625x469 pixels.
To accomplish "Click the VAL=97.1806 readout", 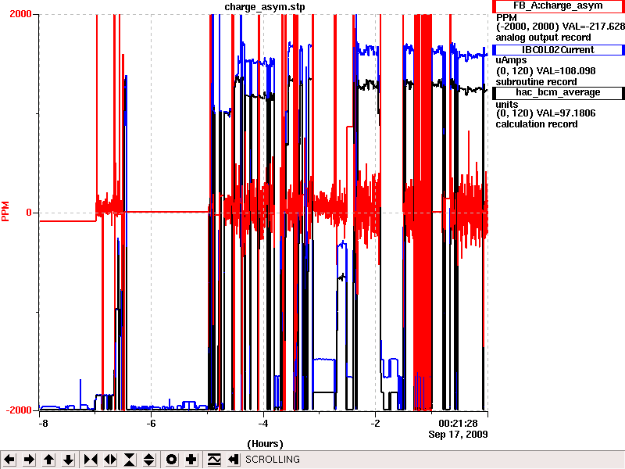I will (x=566, y=113).
